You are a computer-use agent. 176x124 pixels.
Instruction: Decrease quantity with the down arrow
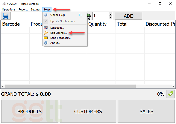(111, 17)
